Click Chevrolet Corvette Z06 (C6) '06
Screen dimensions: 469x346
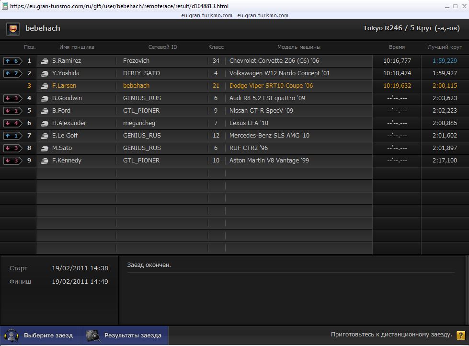274,61
